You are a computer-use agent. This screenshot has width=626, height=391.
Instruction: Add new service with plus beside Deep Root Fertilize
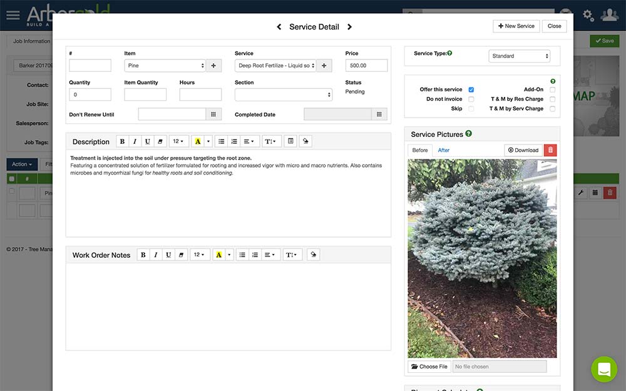324,66
